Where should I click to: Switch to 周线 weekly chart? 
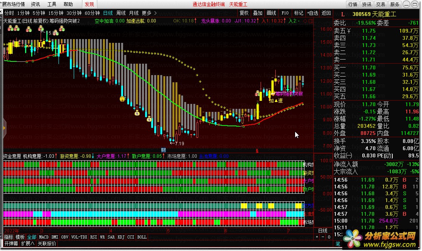click(121, 13)
